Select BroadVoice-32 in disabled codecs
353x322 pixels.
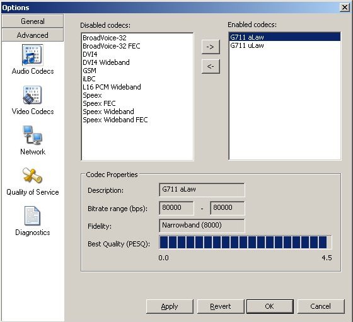pyautogui.click(x=105, y=38)
